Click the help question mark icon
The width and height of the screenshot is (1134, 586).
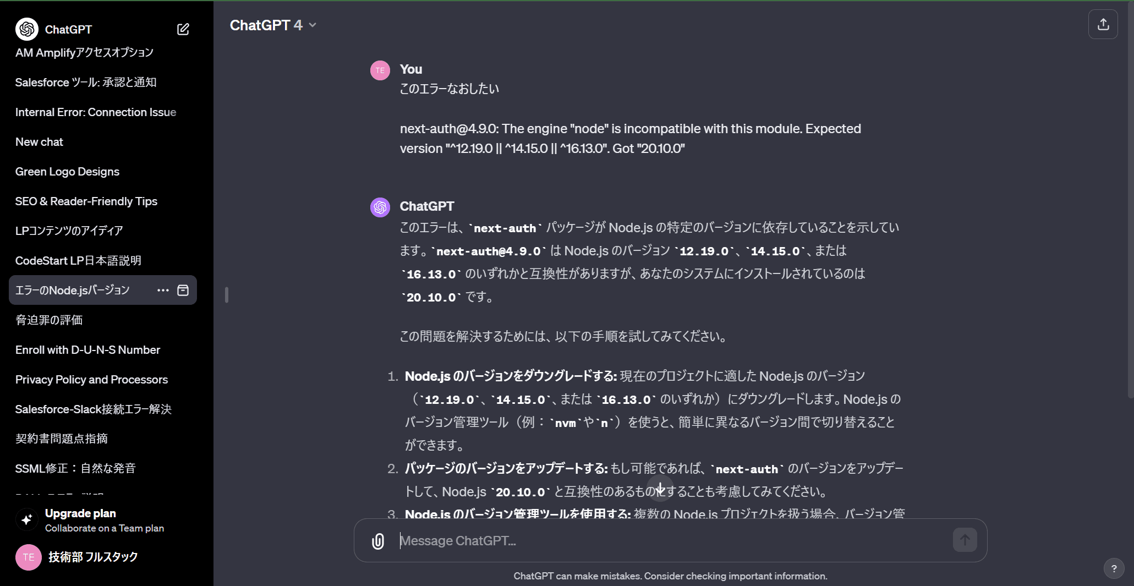click(1114, 568)
